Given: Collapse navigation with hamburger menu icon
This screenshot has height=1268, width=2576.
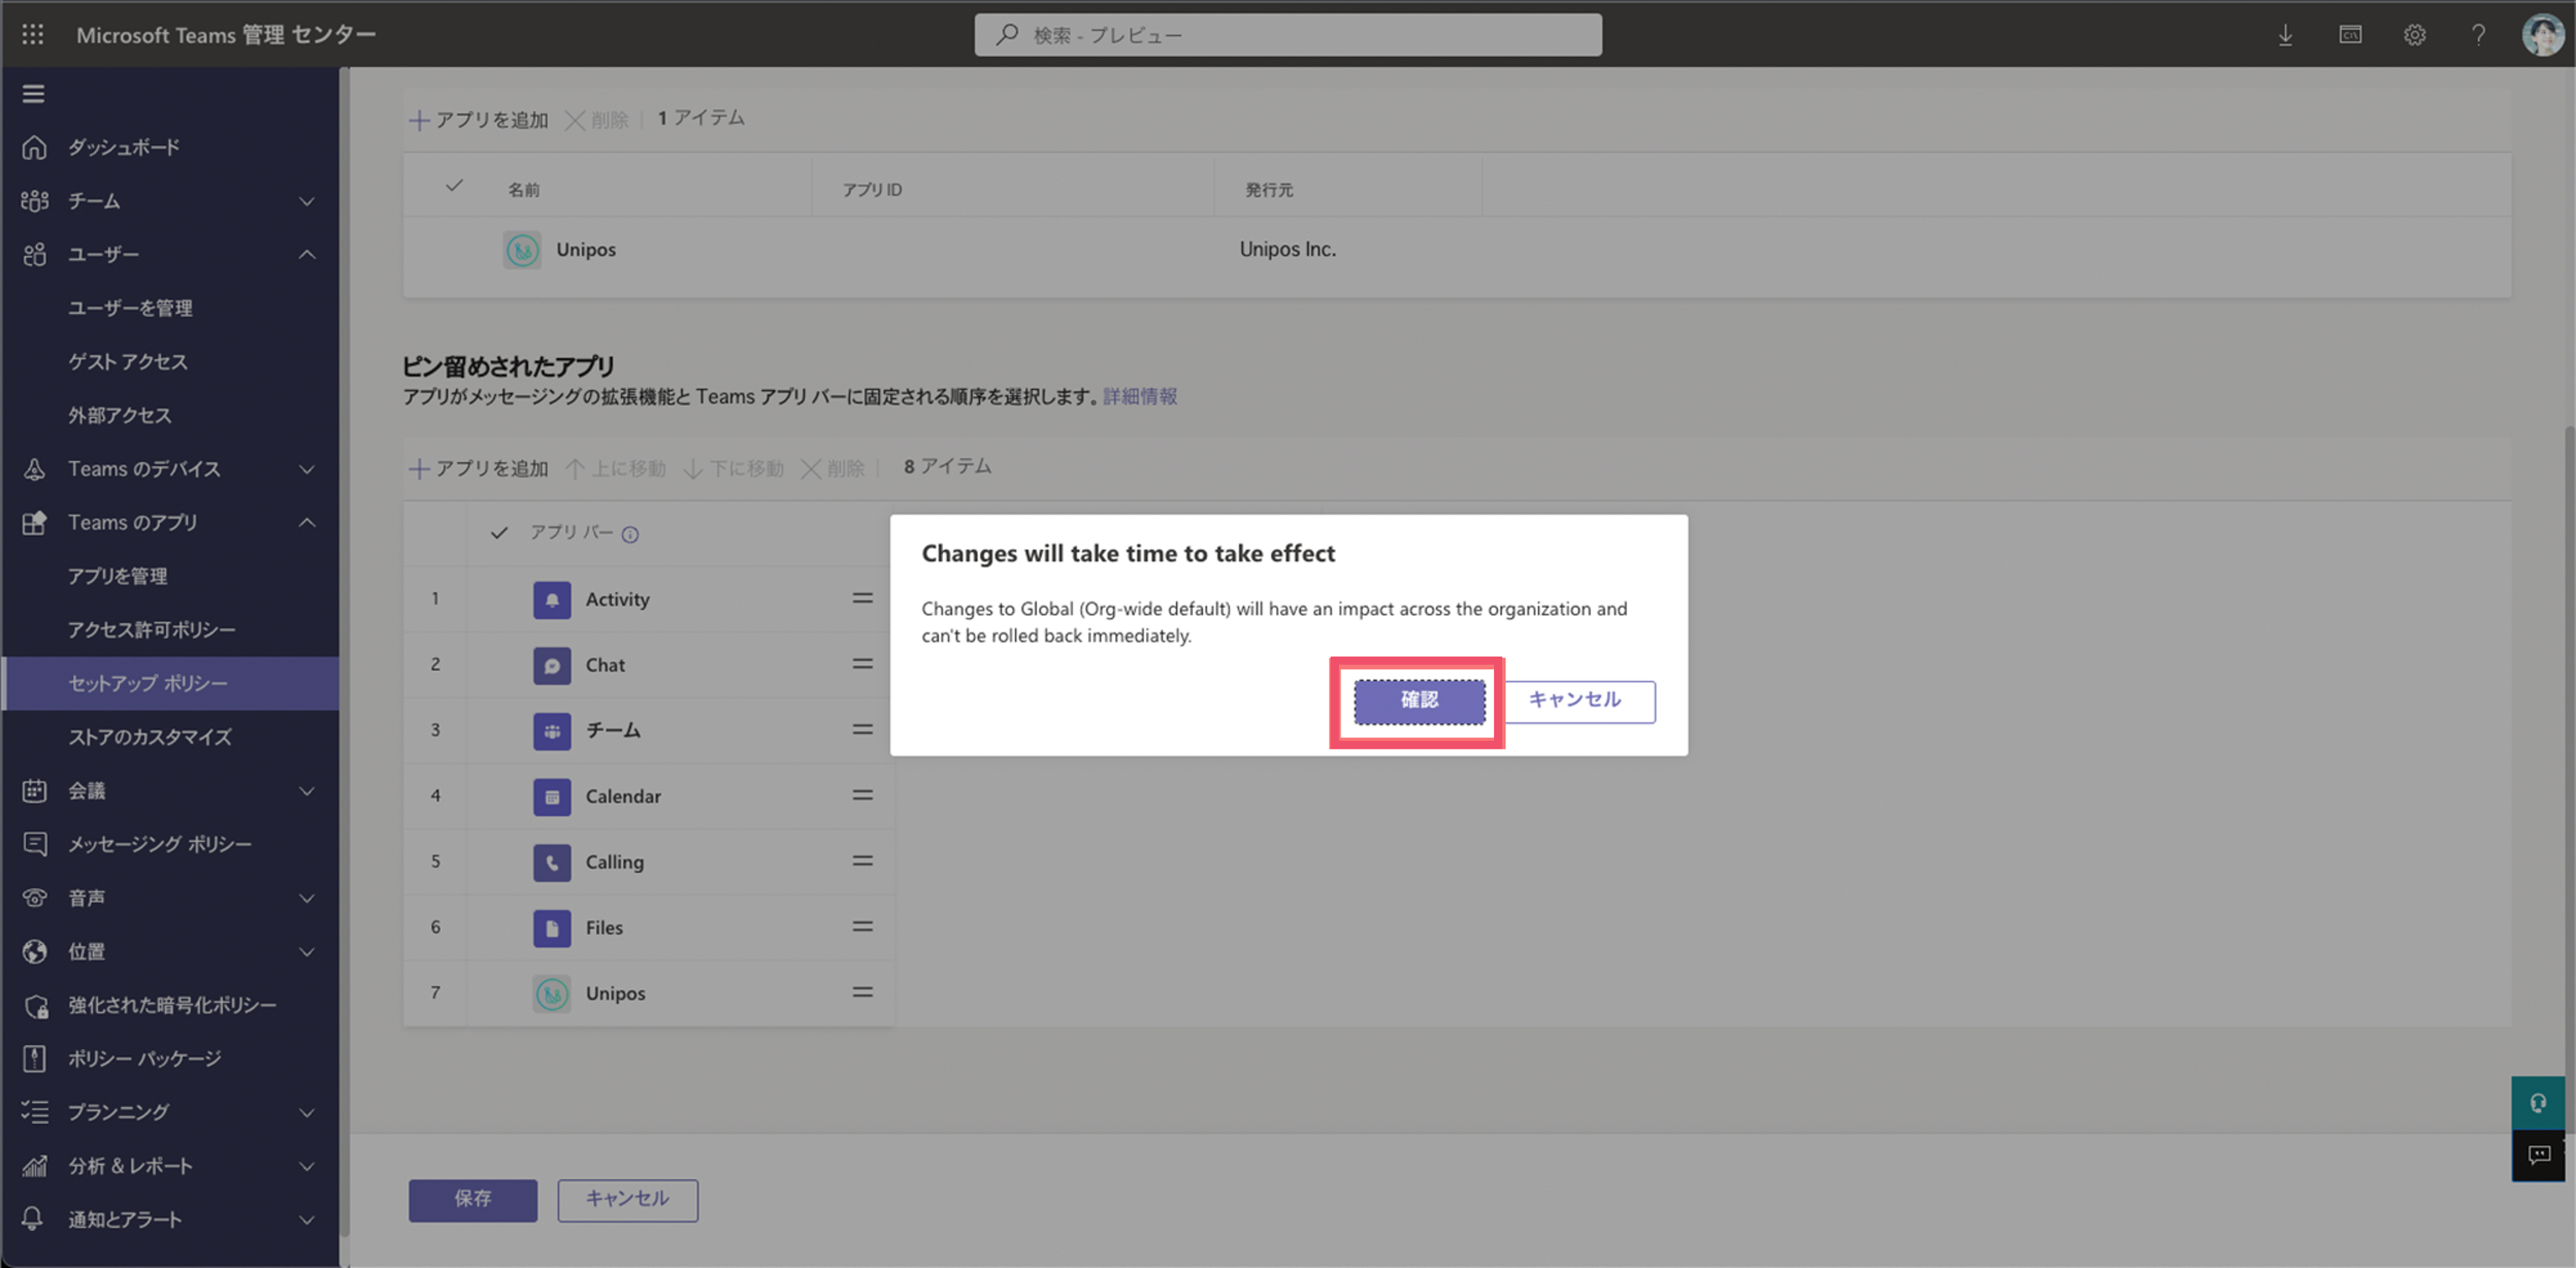Looking at the screenshot, I should click(x=33, y=94).
